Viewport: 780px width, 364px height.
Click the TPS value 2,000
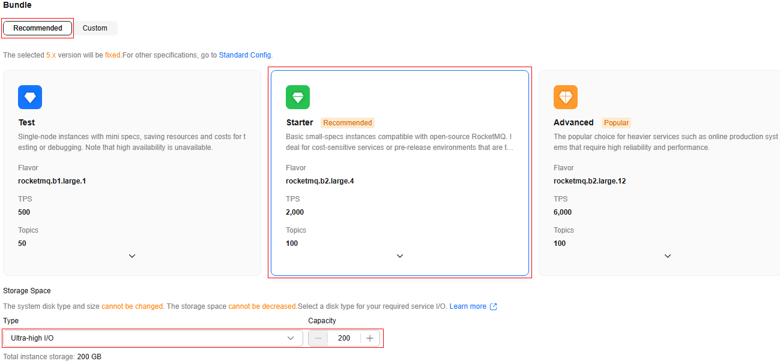[295, 212]
